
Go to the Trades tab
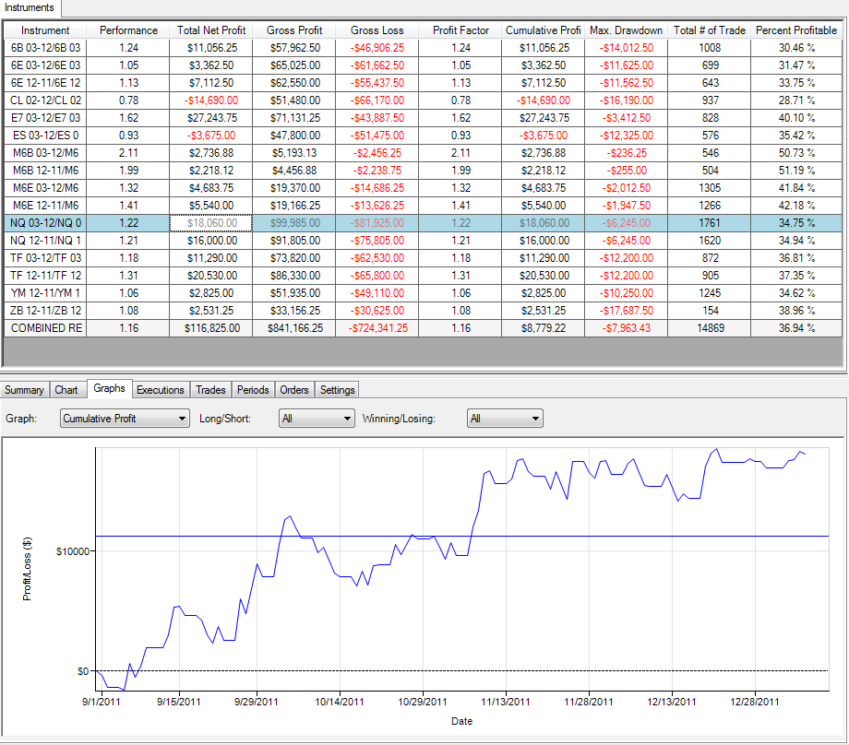210,389
